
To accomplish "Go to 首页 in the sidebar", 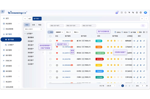I will click(7, 18).
